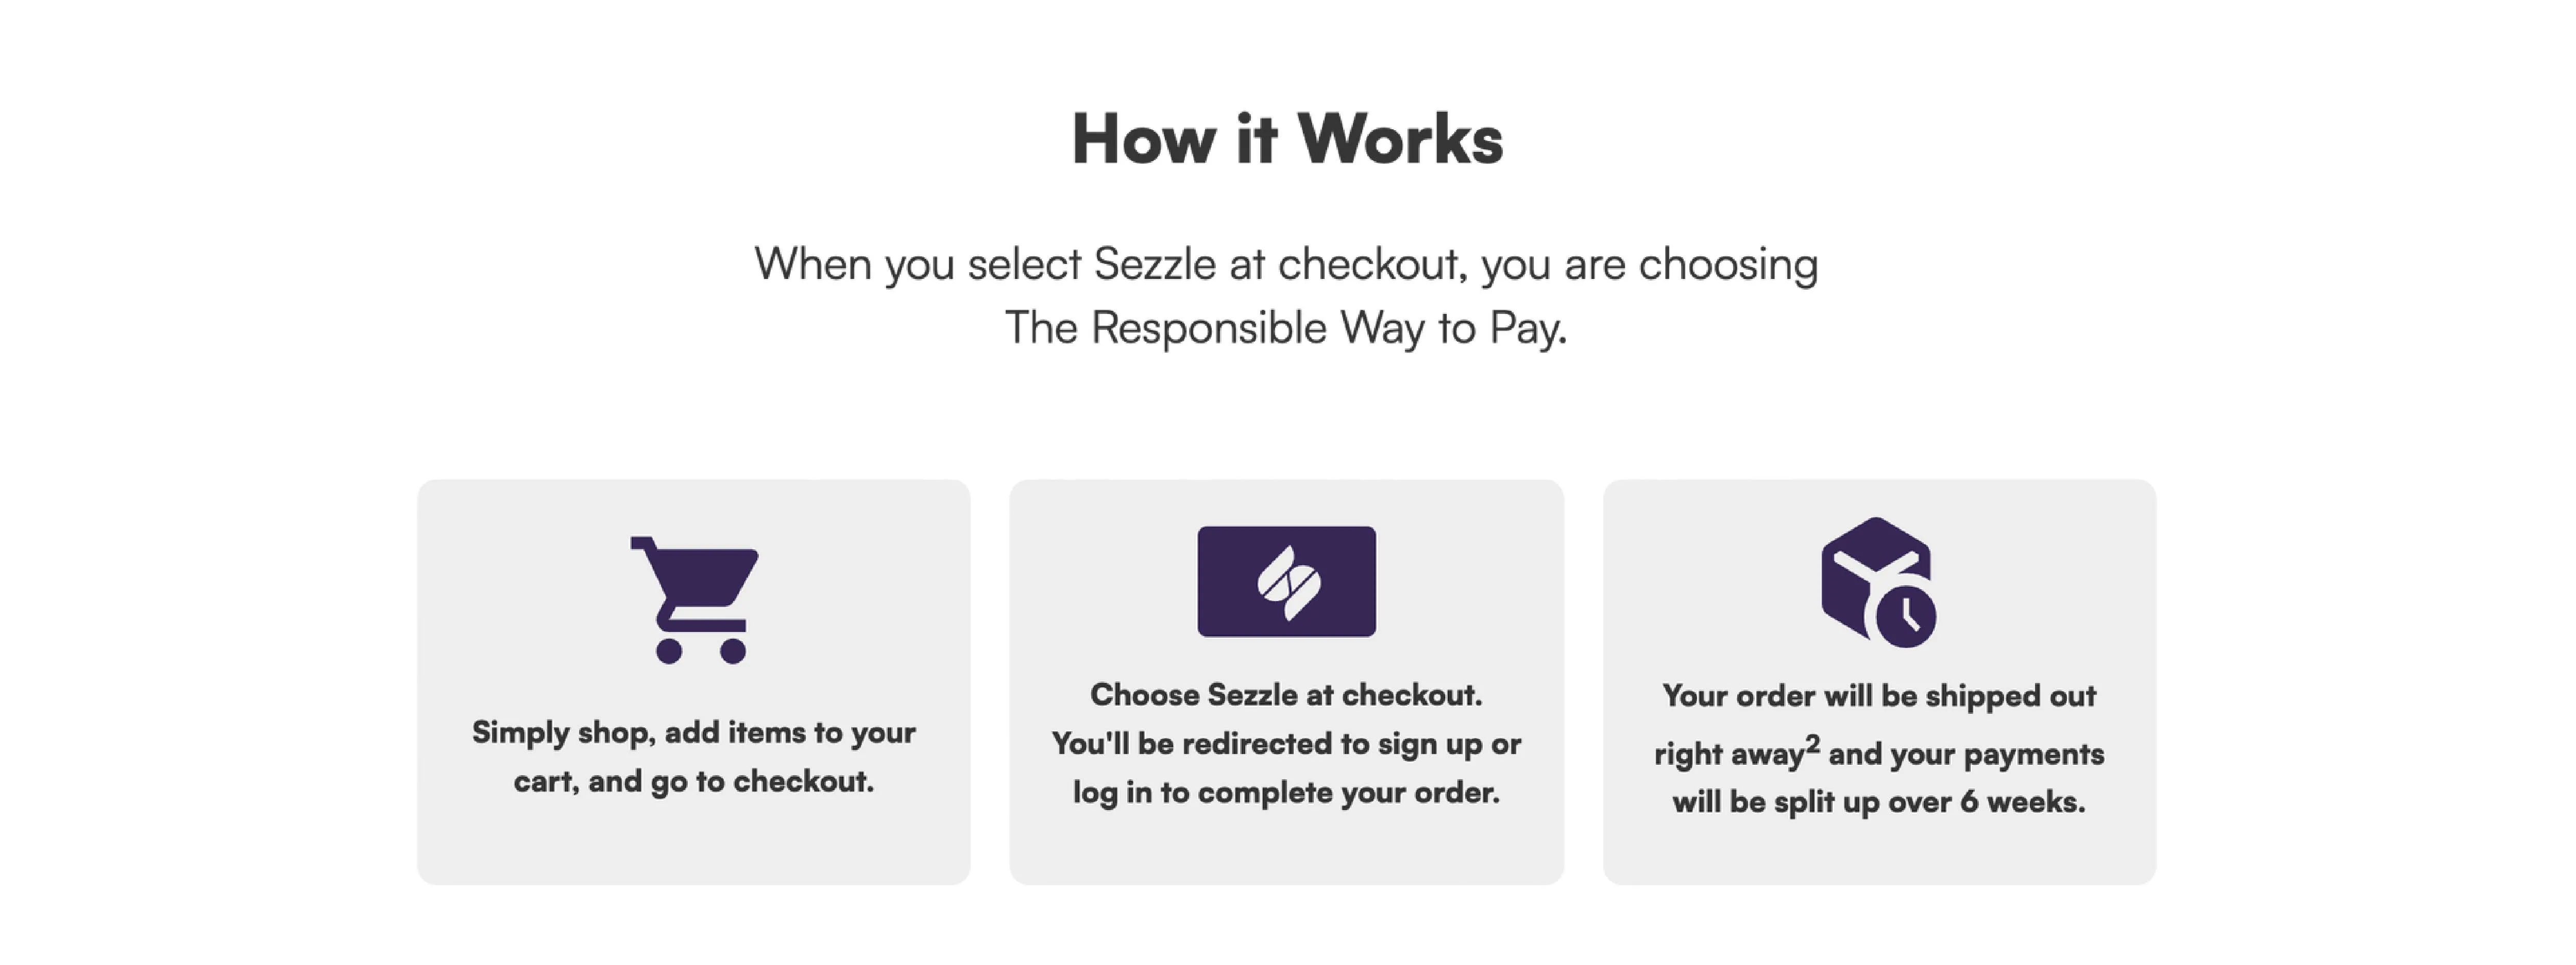The image size is (2576, 965).
Task: Click the shopping cart icon
Action: click(694, 601)
